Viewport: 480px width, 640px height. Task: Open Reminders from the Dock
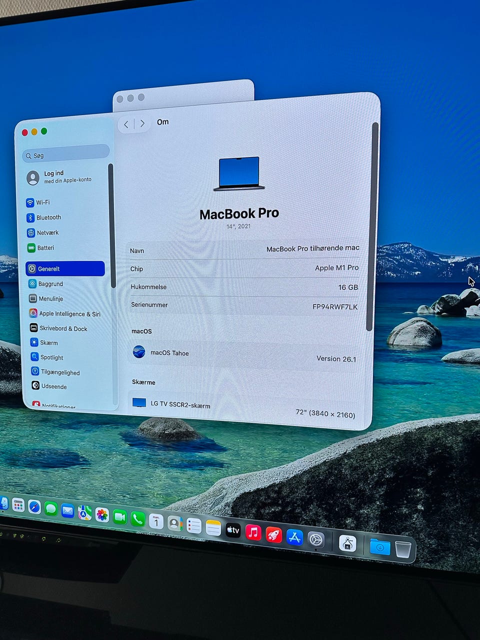pos(194,526)
